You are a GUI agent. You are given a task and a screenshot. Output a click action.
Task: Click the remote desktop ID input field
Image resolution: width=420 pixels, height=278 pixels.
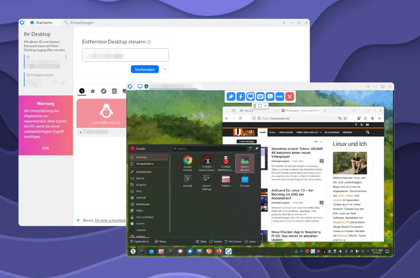[x=125, y=55]
